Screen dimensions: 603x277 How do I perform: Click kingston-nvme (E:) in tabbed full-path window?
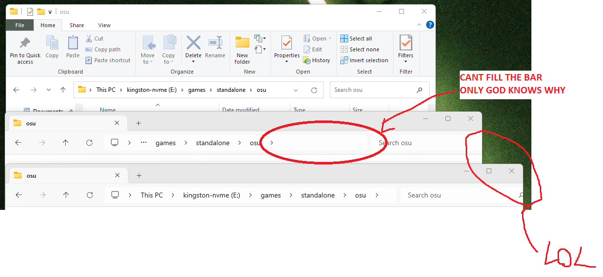211,195
